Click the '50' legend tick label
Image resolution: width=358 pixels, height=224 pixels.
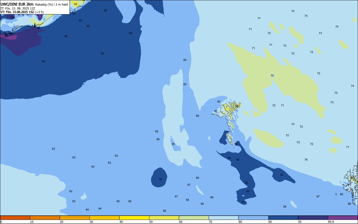pyautogui.click(x=151, y=222)
